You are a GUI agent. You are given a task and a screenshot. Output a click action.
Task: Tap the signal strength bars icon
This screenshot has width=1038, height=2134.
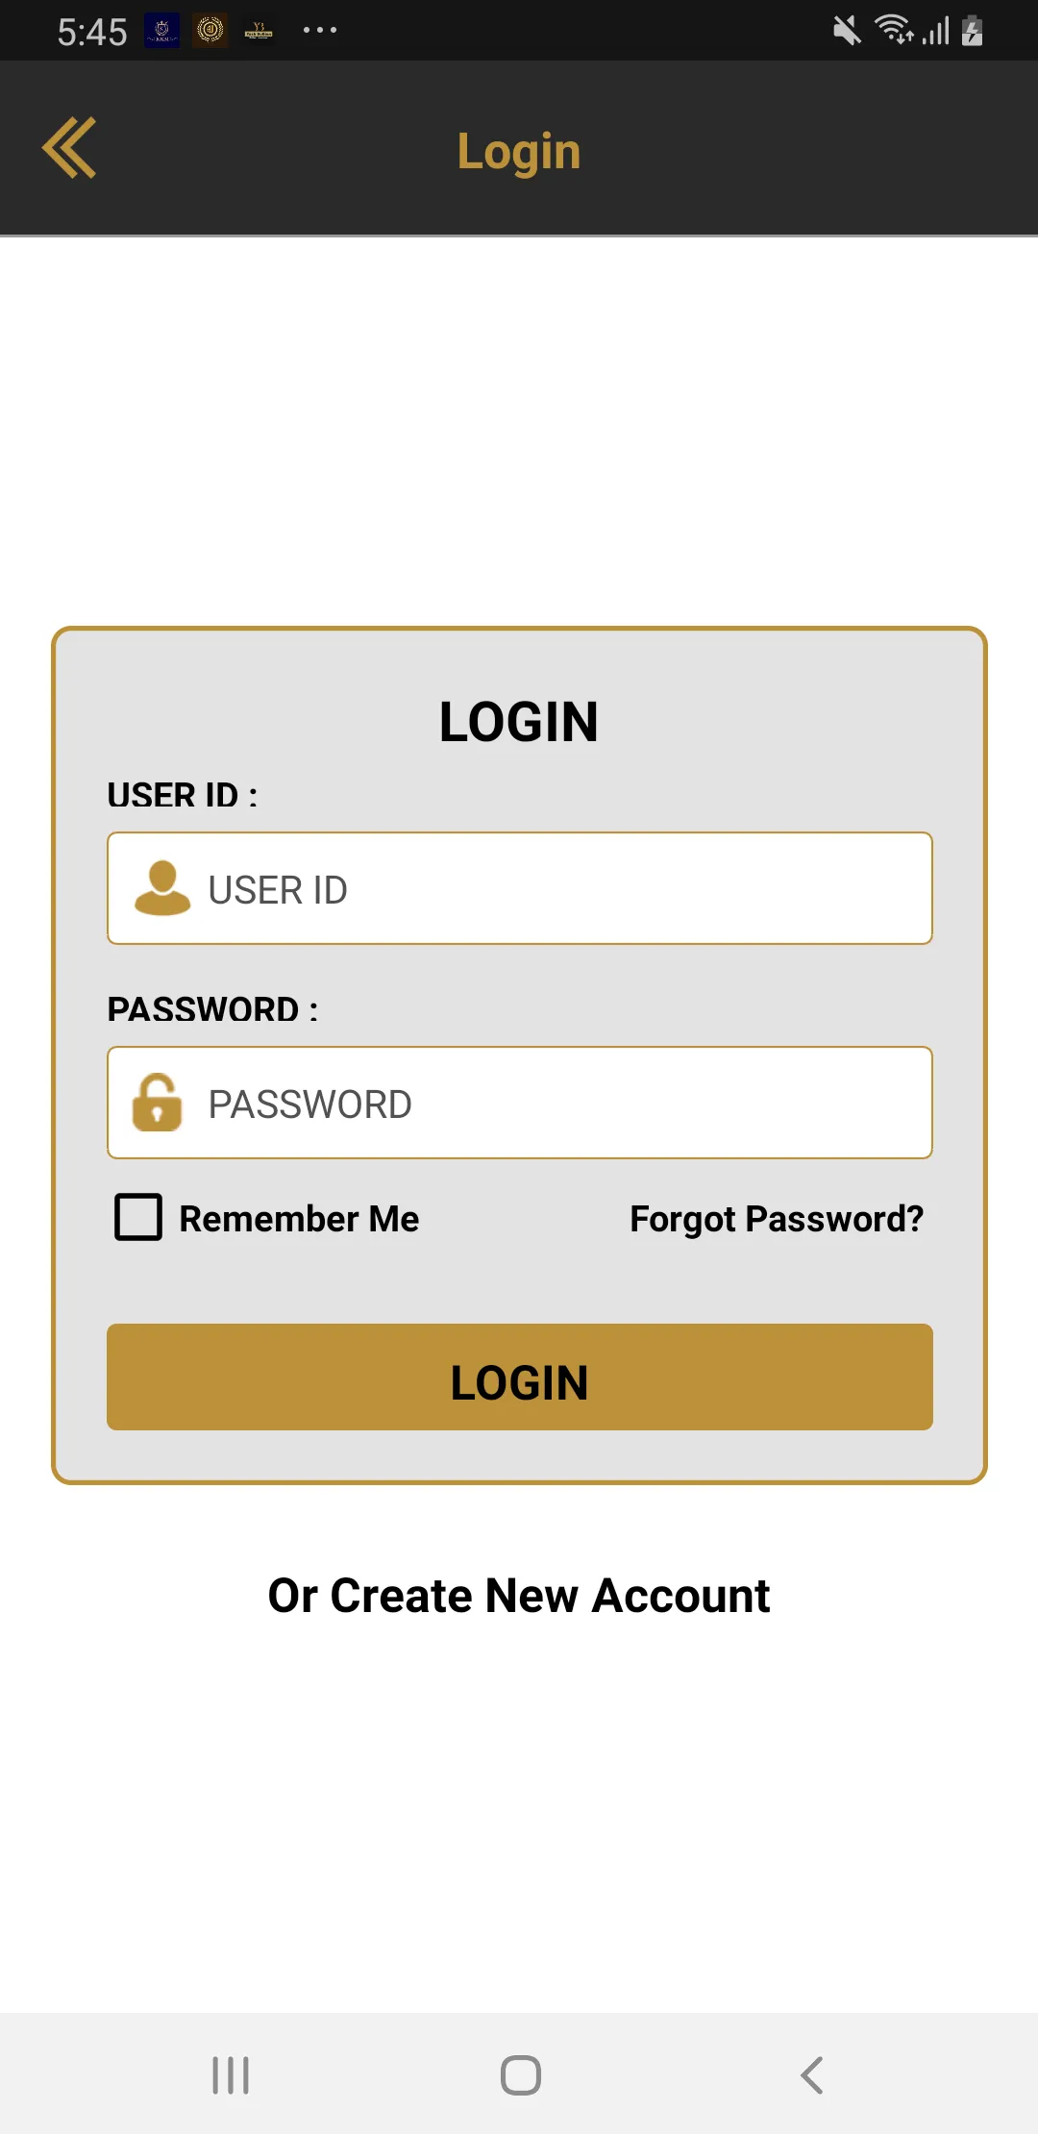tap(936, 31)
